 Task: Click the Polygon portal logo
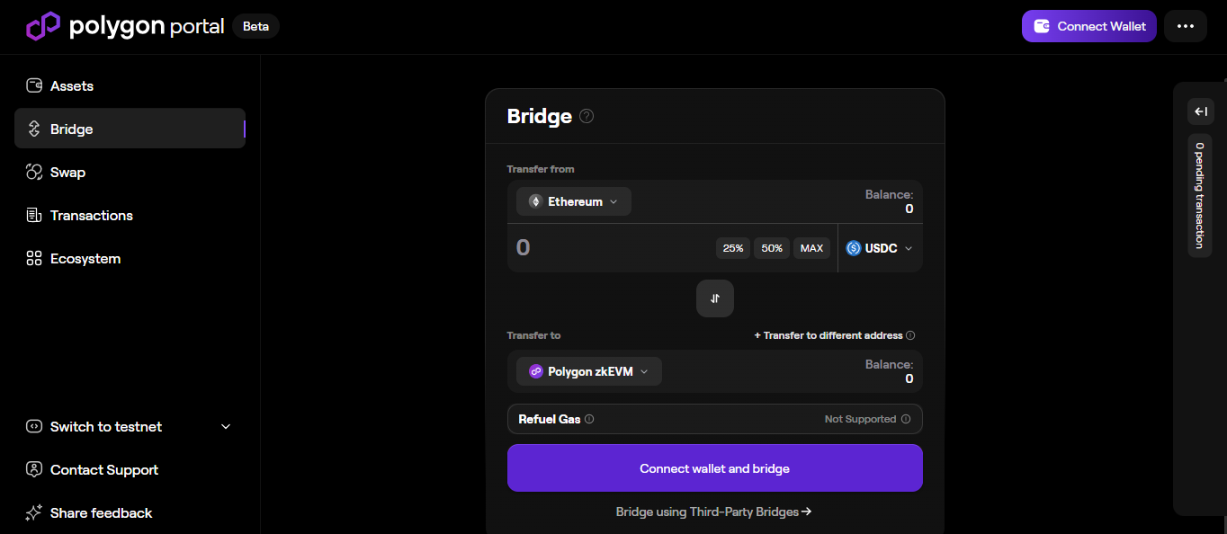pos(125,26)
